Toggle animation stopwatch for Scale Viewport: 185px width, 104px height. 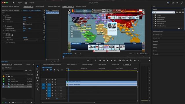[6, 19]
